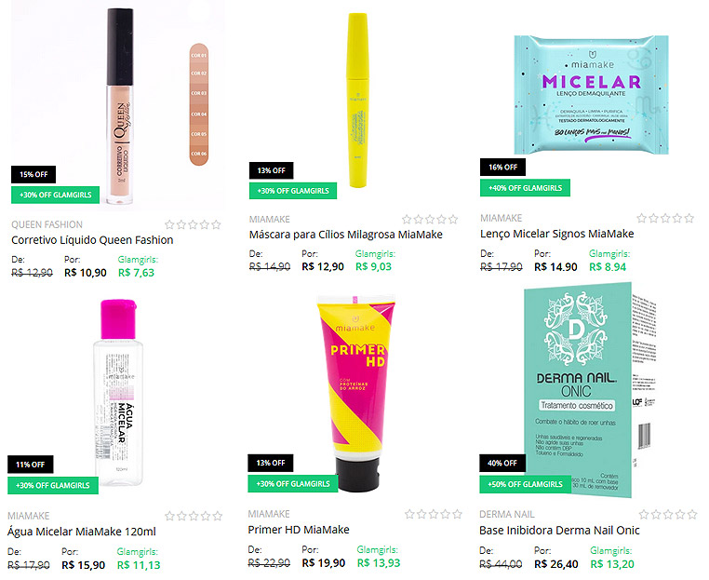
Task: Open the Máscara para Cílios Milagrosa MiaMake title
Action: point(346,235)
